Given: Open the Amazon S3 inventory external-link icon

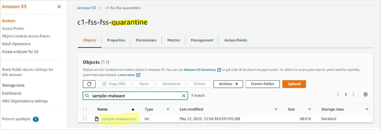Looking at the screenshot, I should coord(219,70).
